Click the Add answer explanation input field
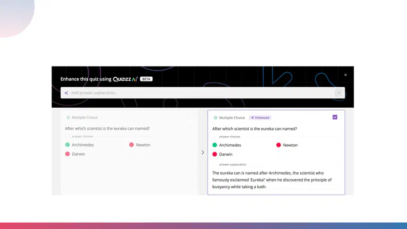 click(203, 93)
